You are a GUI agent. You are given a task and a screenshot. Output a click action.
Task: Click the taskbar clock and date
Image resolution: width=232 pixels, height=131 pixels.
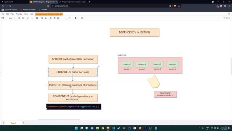point(224,128)
